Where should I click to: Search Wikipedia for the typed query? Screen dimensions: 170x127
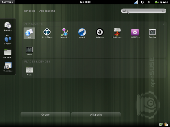coord(96,115)
